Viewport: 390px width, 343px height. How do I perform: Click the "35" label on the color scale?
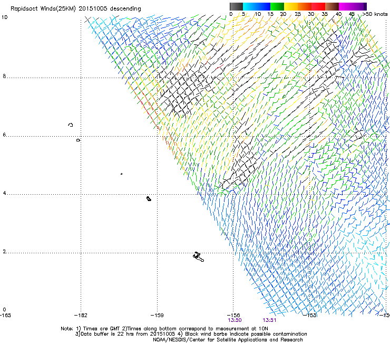pyautogui.click(x=325, y=14)
